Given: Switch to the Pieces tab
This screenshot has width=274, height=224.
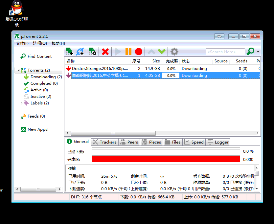Looking at the screenshot, I should pyautogui.click(x=151, y=142).
